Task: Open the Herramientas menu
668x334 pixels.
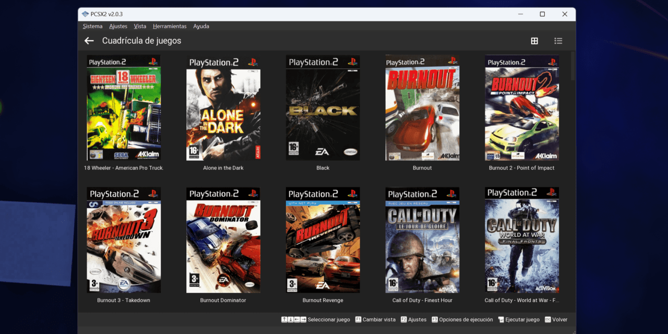Action: [170, 26]
